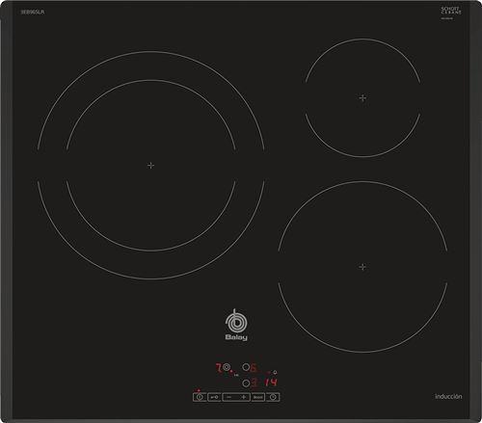
Task: Click the Schott Ceran logo
Action: 451,11
